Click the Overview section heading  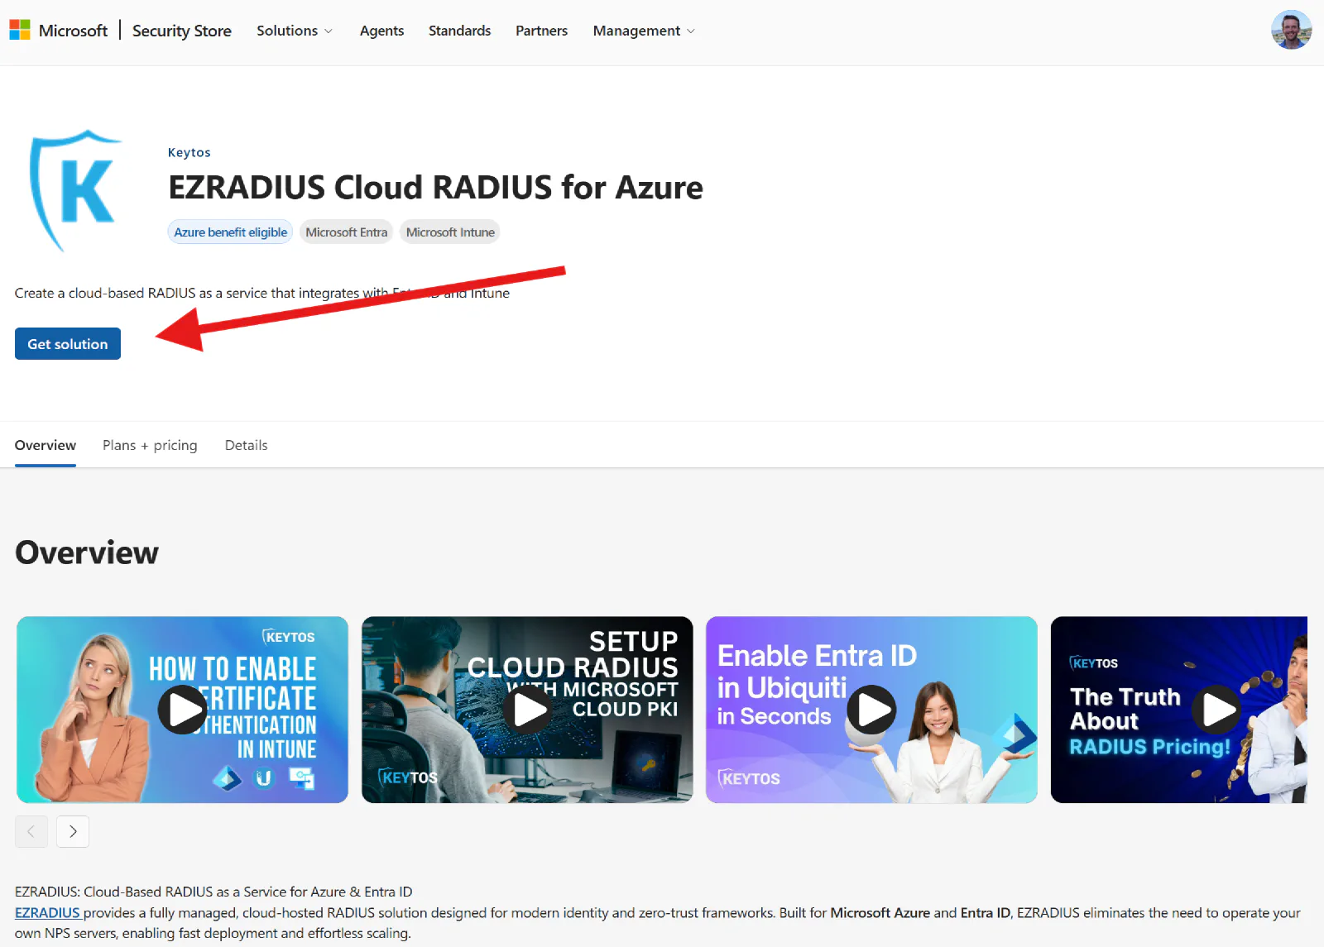point(87,552)
